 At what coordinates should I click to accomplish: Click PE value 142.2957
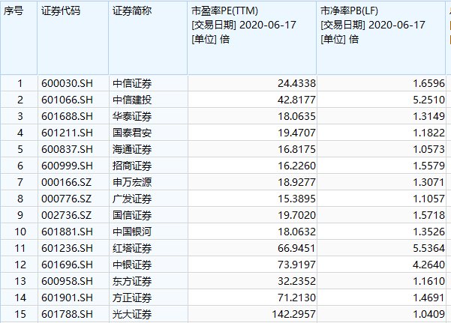click(x=293, y=314)
